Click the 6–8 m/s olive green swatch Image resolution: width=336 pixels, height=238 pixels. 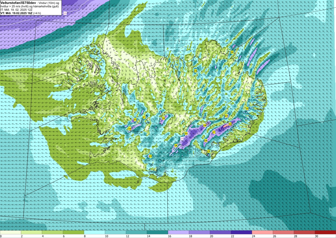73,232
